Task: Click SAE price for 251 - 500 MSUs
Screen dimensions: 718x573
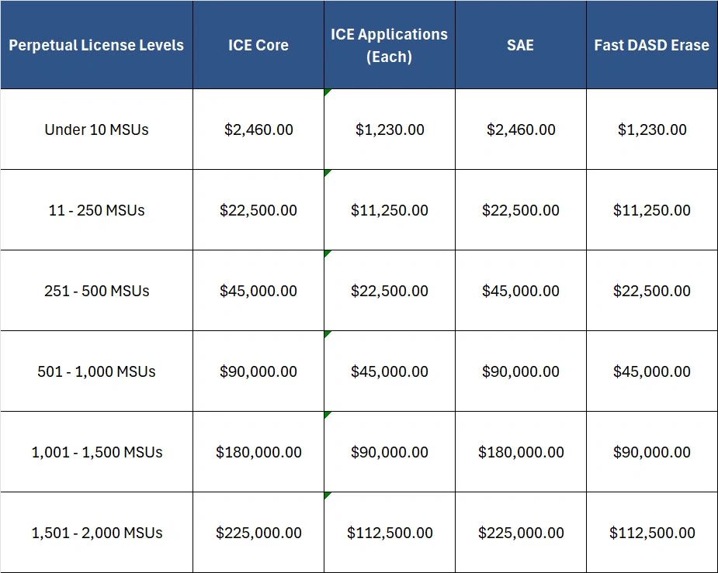Action: [520, 291]
